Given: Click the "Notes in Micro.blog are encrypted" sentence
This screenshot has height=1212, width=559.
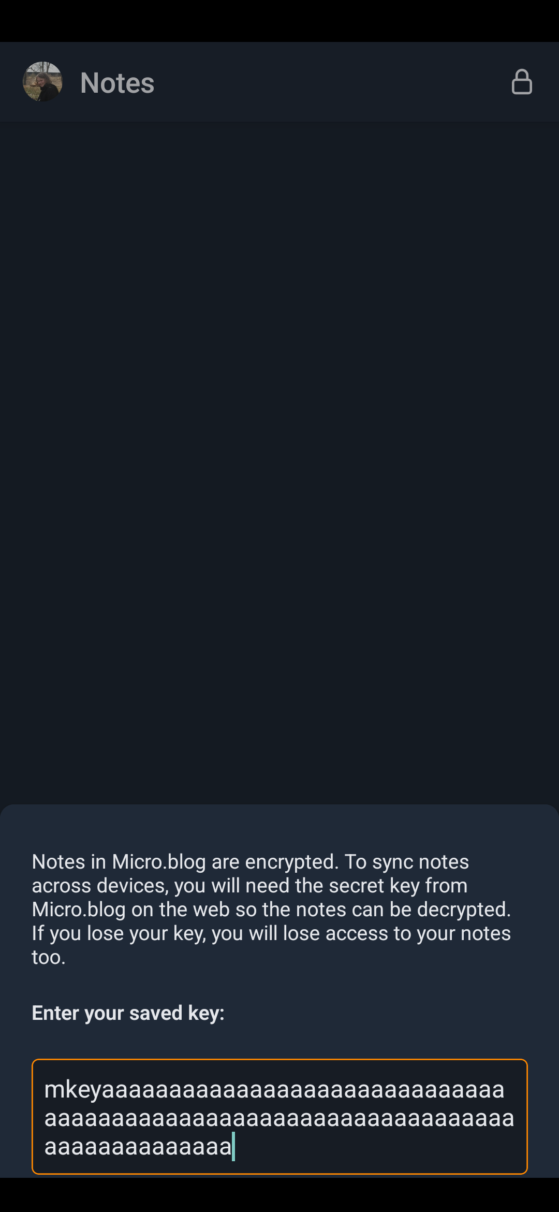Looking at the screenshot, I should [x=185, y=862].
